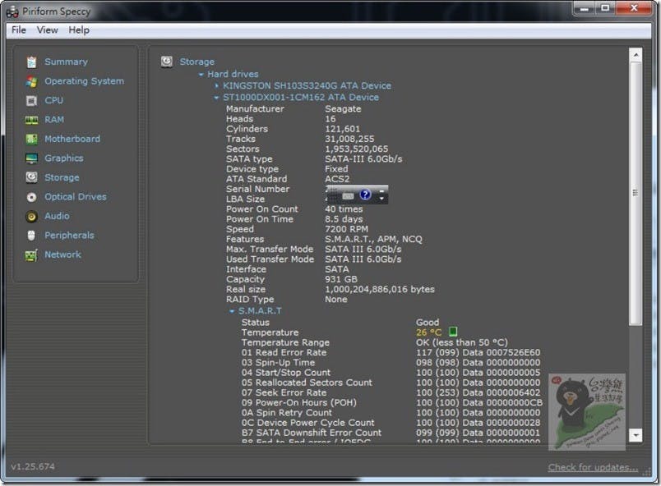This screenshot has height=486, width=661.
Task: Click the Peripherals mouse icon
Action: pyautogui.click(x=31, y=236)
